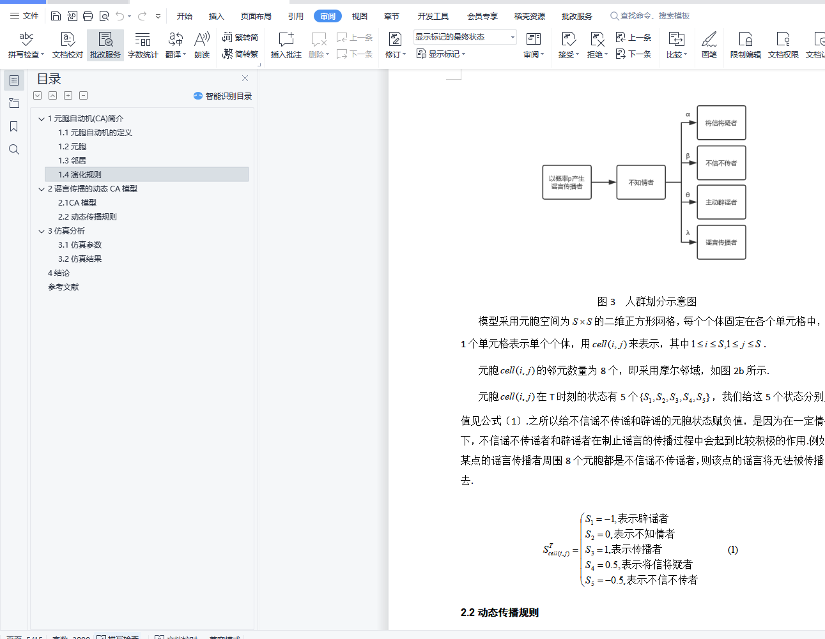Insert a comment with 插入批注
The image size is (825, 639).
click(x=286, y=45)
